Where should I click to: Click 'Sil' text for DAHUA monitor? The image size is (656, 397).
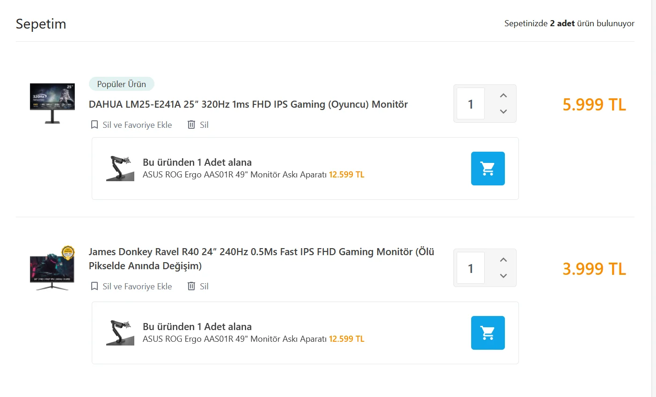click(204, 125)
